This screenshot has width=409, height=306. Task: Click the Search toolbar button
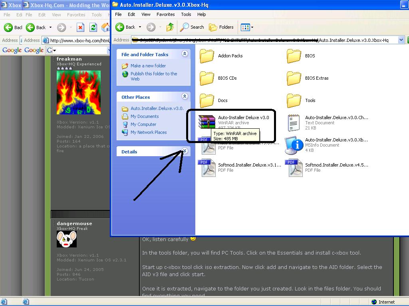click(x=192, y=27)
